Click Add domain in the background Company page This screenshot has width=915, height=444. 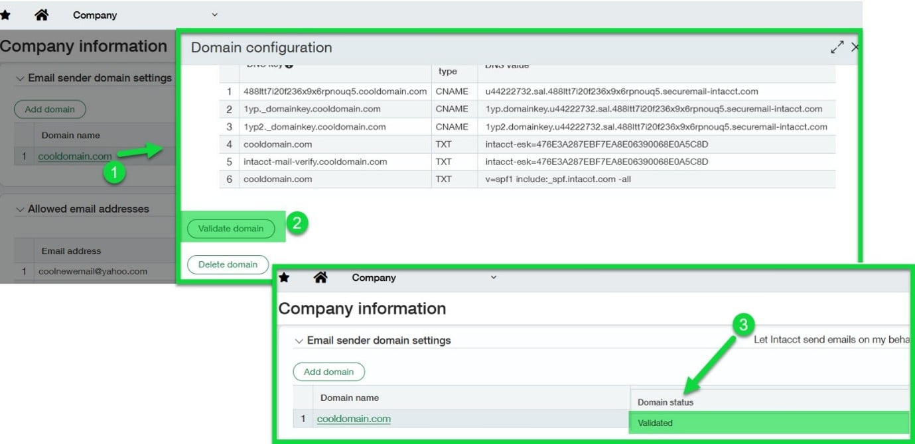(50, 109)
